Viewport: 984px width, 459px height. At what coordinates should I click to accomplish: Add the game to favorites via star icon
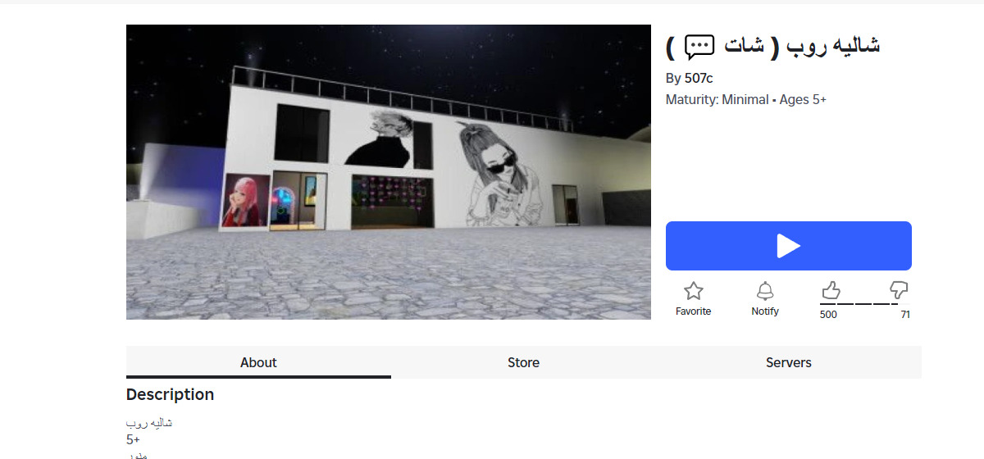click(x=694, y=291)
